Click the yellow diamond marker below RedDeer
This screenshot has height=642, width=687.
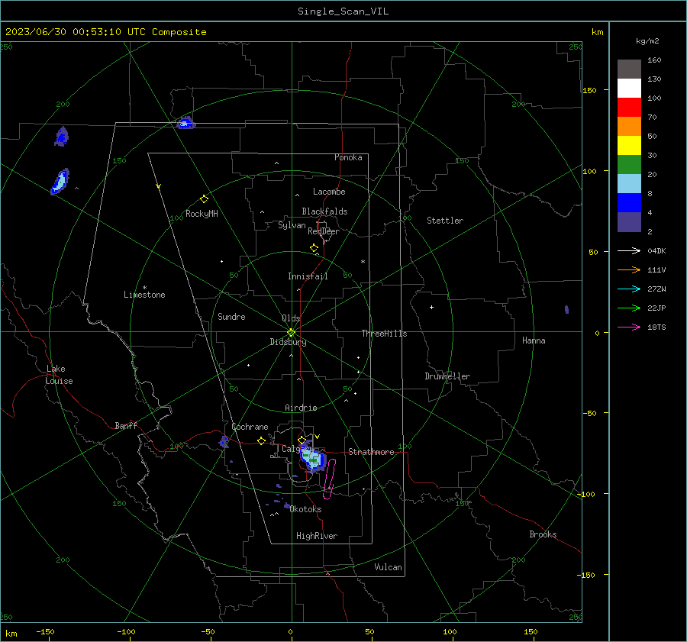[314, 248]
